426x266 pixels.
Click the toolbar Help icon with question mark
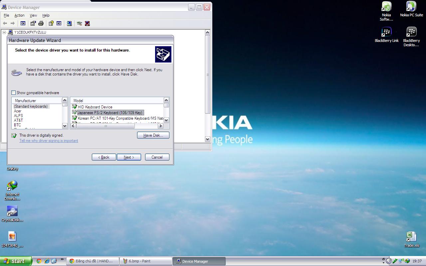tap(51, 23)
